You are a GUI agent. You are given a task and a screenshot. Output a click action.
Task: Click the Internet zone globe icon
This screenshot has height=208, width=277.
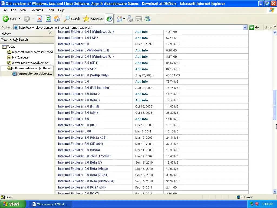point(239,197)
